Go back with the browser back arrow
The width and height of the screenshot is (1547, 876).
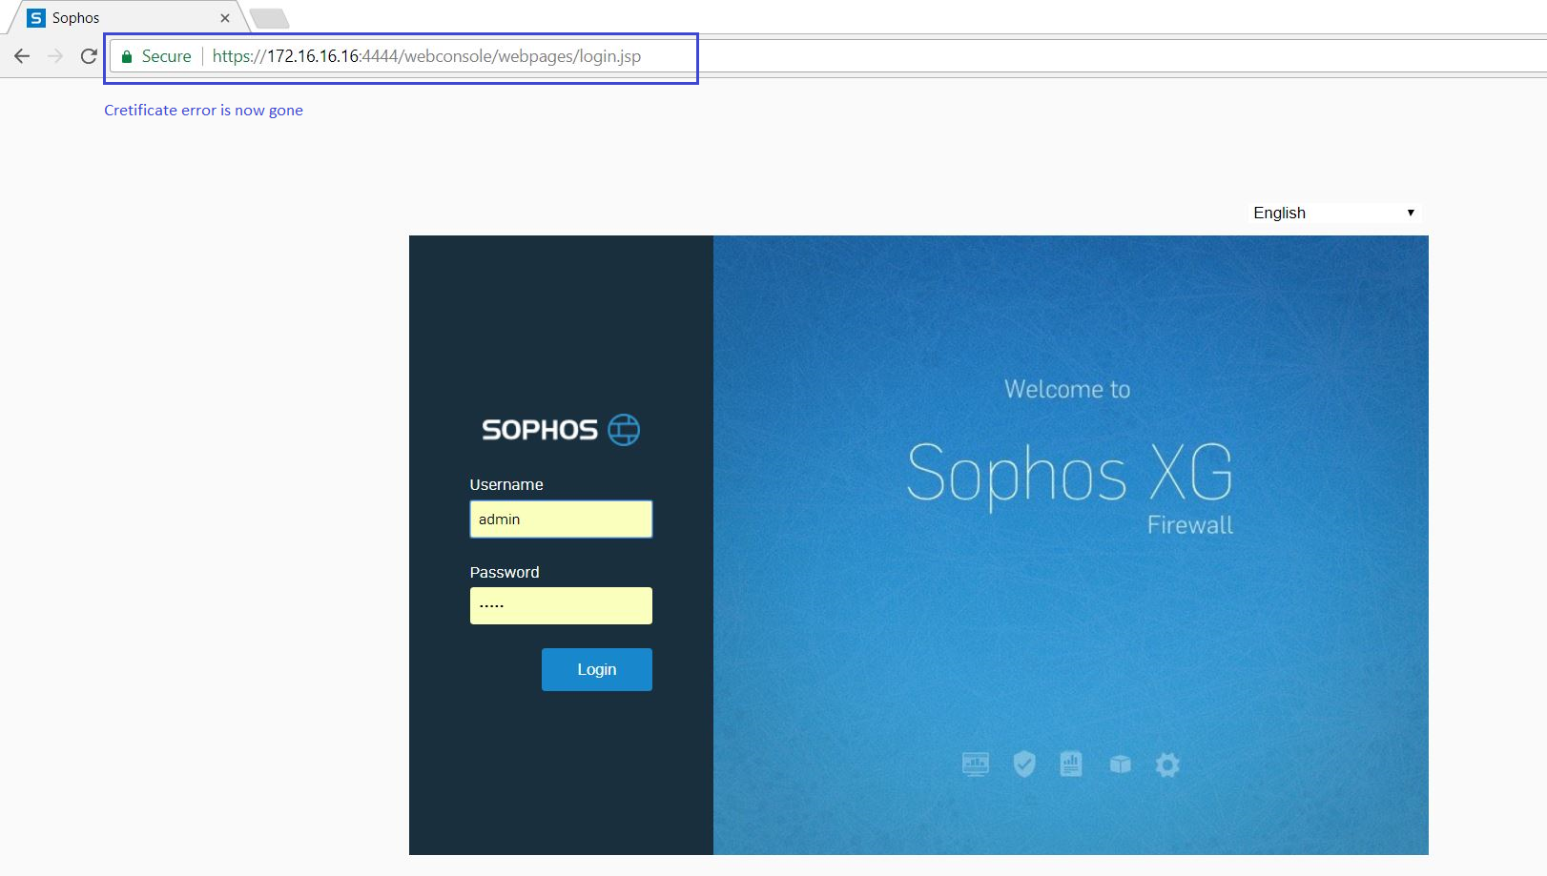(22, 56)
